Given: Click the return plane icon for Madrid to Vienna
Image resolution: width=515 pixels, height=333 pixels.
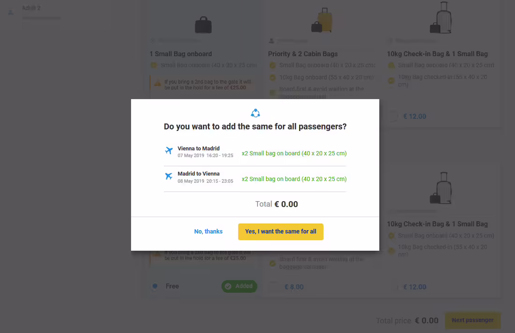Looking at the screenshot, I should tap(169, 176).
